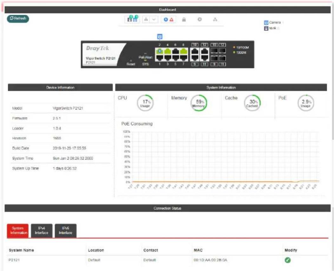Click the PoE/Alert LED label
Screen dimensions: 334x271
click(x=146, y=58)
